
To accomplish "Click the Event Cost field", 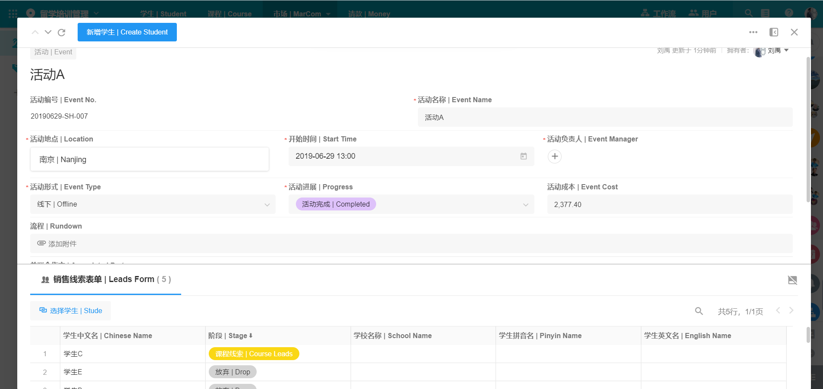I will pos(669,204).
